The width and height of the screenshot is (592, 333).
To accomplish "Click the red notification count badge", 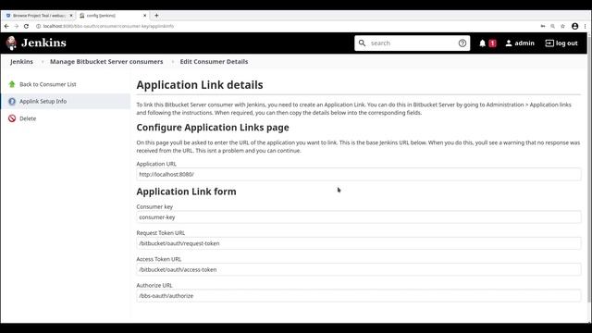I will [x=492, y=43].
